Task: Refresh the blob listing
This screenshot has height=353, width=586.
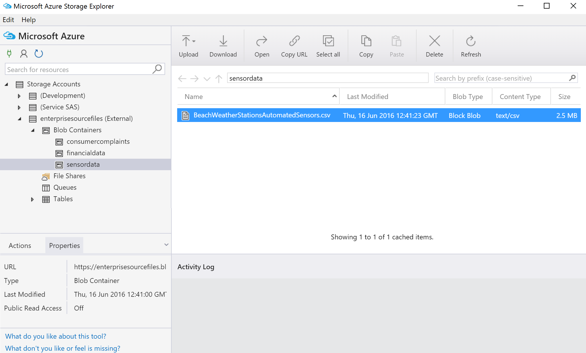Action: (471, 46)
